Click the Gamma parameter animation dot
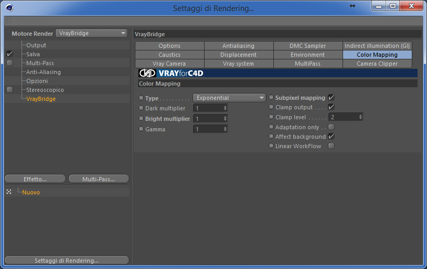This screenshot has height=269, width=427. pyautogui.click(x=141, y=129)
